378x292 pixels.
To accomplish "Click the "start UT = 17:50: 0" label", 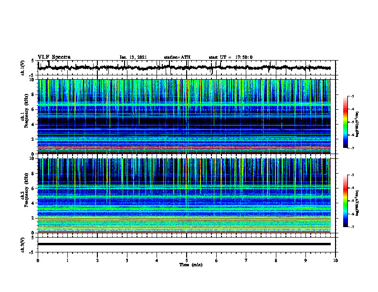I will (x=231, y=57).
